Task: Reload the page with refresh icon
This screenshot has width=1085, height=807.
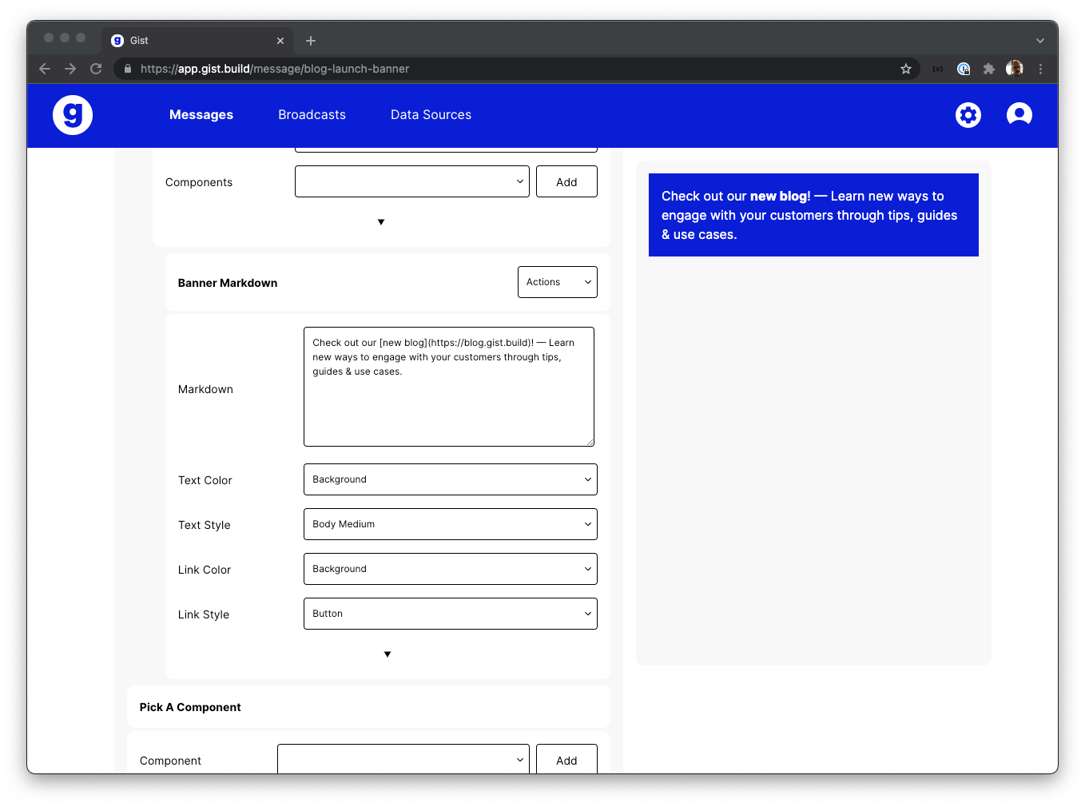Action: click(x=96, y=69)
